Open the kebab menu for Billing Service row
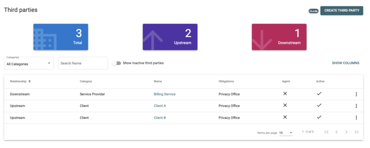The image size is (370, 148). (x=356, y=94)
